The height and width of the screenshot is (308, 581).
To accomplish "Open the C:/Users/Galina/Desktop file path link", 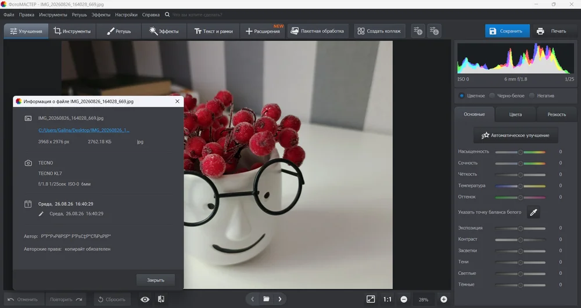I will [x=84, y=130].
